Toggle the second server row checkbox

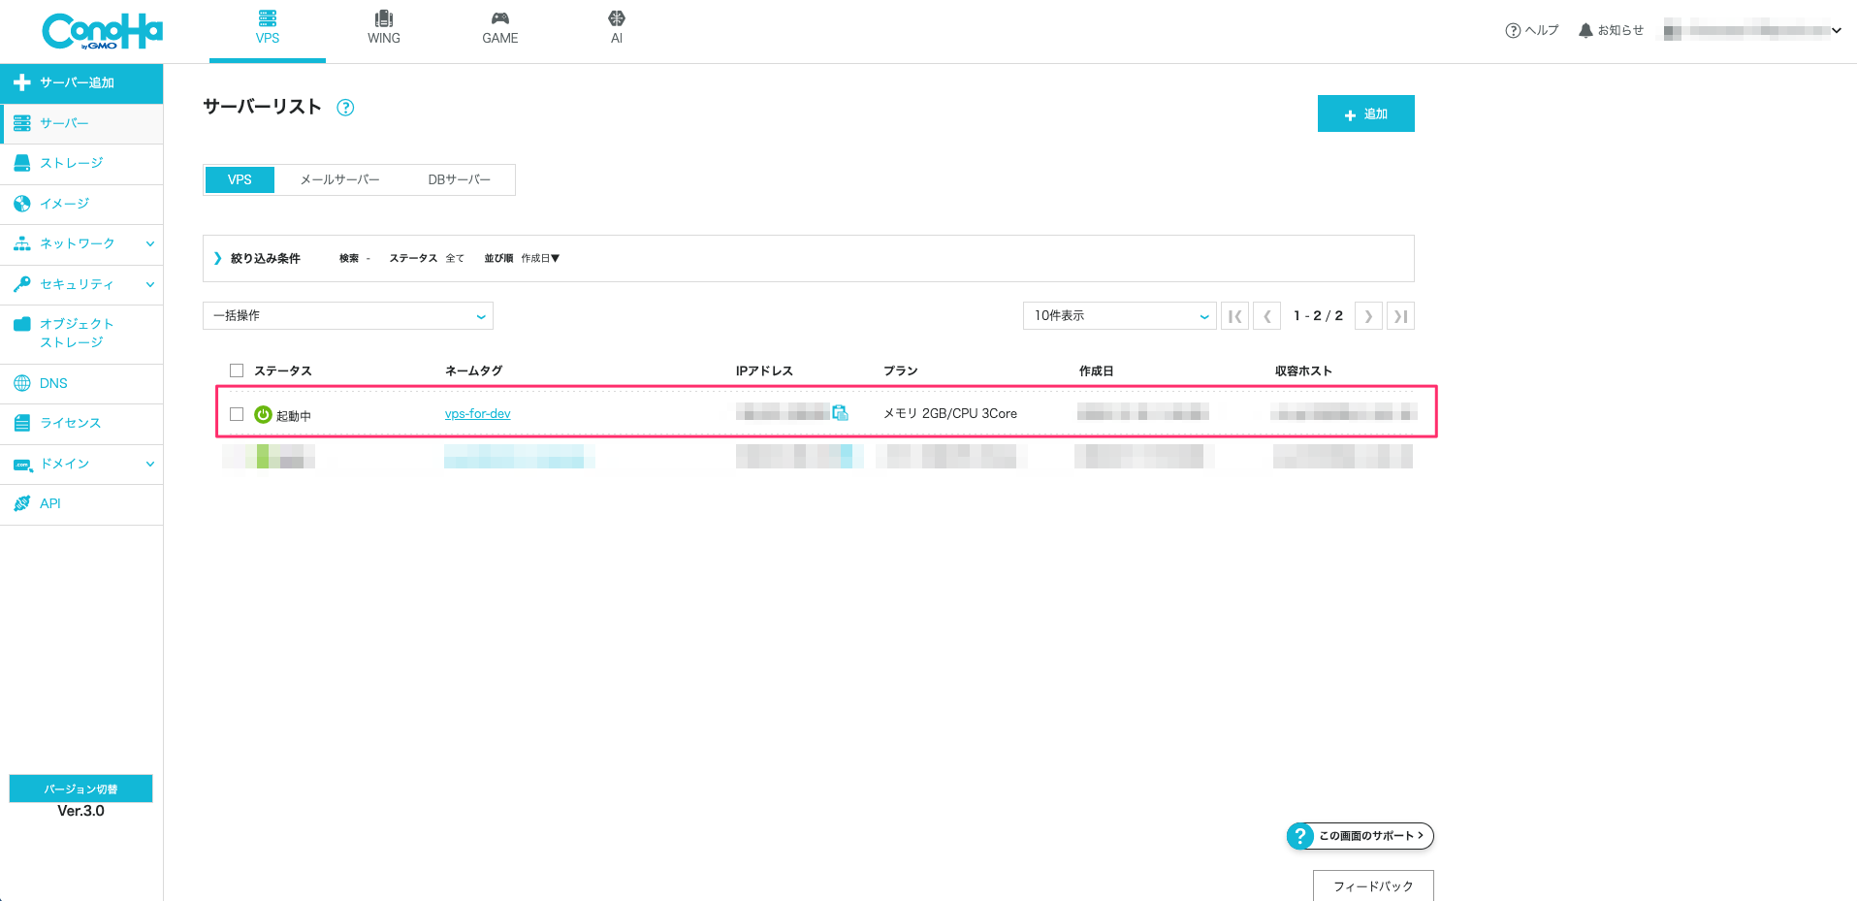click(x=237, y=456)
